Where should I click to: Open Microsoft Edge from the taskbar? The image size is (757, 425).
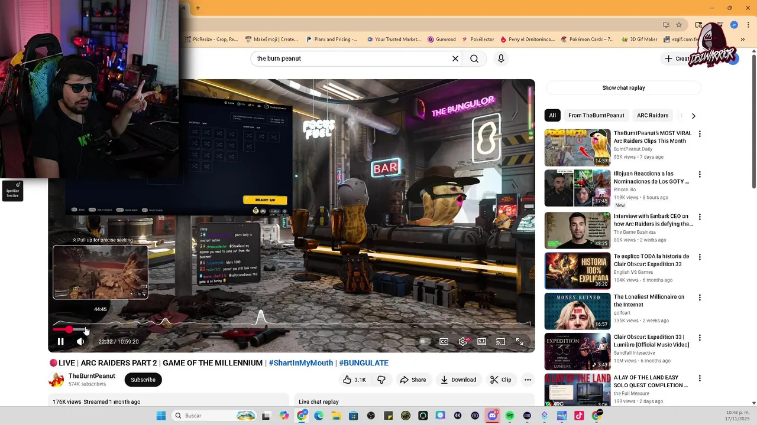pos(319,416)
